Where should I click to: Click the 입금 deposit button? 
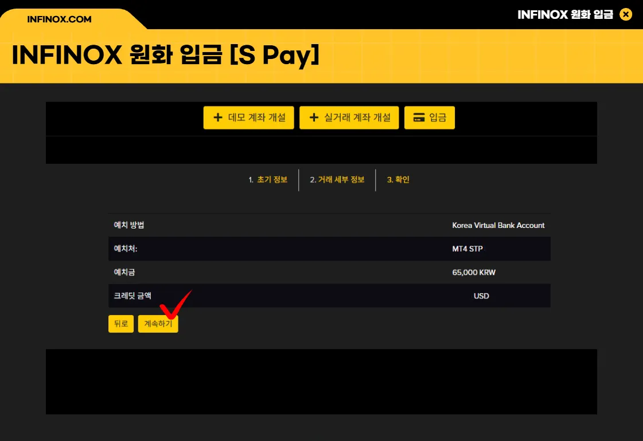coord(430,117)
